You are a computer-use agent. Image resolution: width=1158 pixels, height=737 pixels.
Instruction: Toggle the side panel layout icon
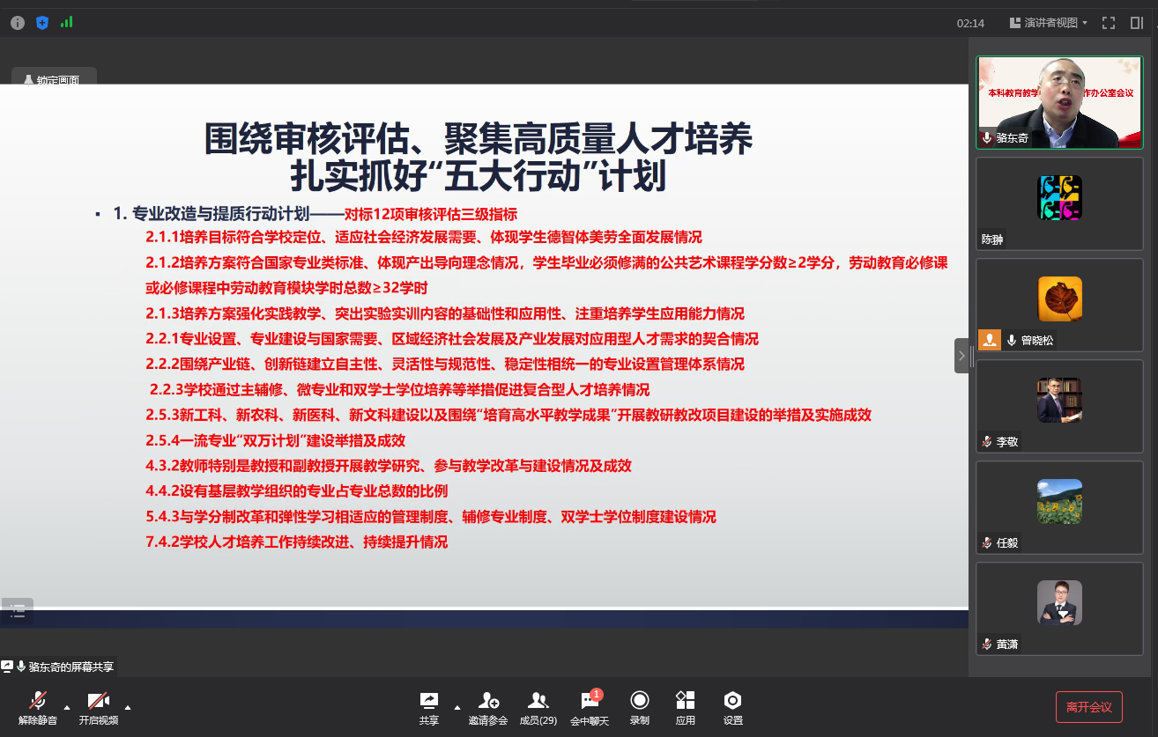tap(1137, 23)
